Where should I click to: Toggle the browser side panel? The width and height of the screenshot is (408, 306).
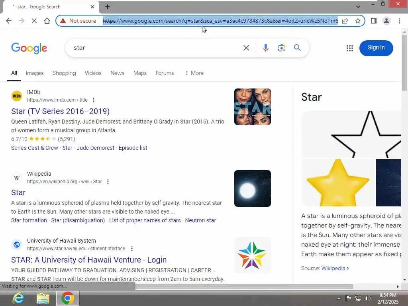[x=374, y=21]
